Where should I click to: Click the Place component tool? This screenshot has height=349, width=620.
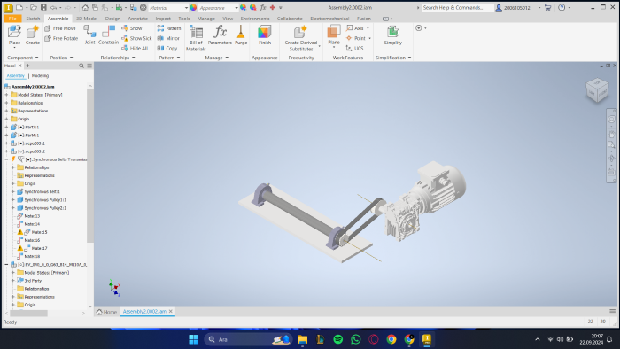pos(14,35)
